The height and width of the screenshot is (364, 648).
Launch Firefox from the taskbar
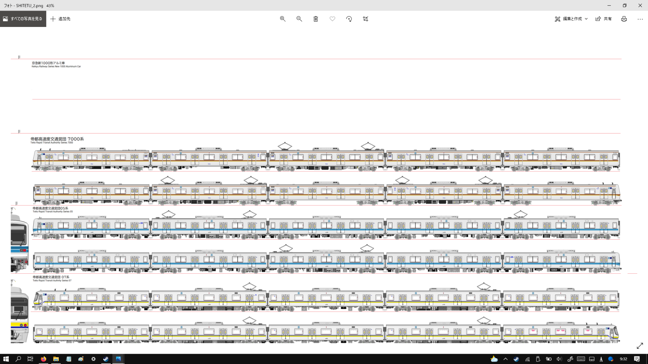pos(44,359)
